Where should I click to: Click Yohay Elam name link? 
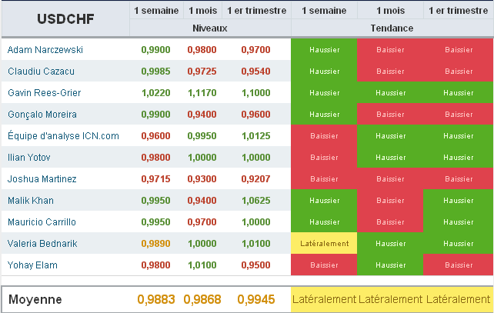pos(32,265)
